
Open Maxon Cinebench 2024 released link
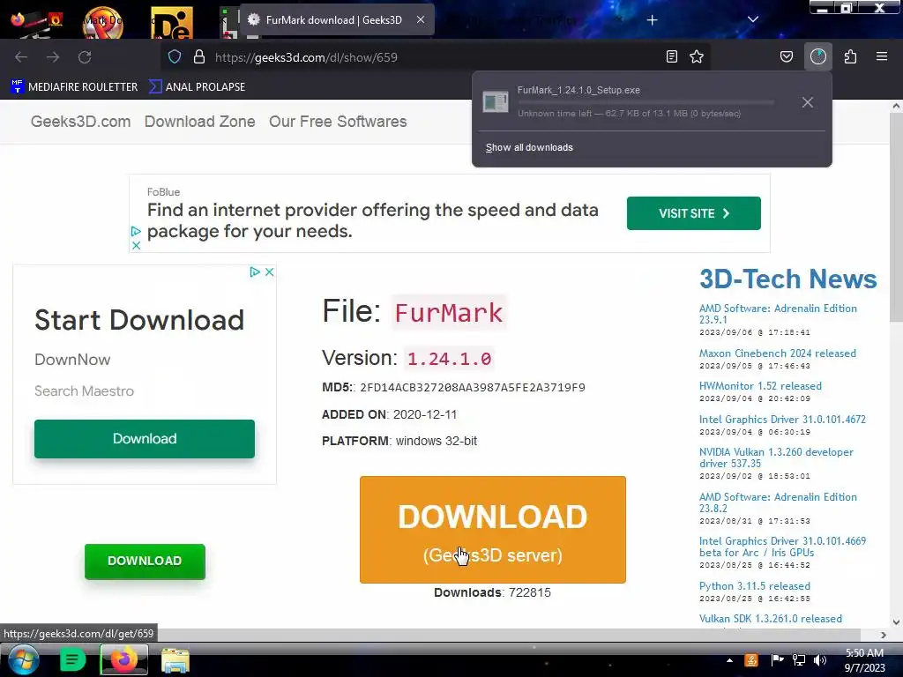click(778, 353)
